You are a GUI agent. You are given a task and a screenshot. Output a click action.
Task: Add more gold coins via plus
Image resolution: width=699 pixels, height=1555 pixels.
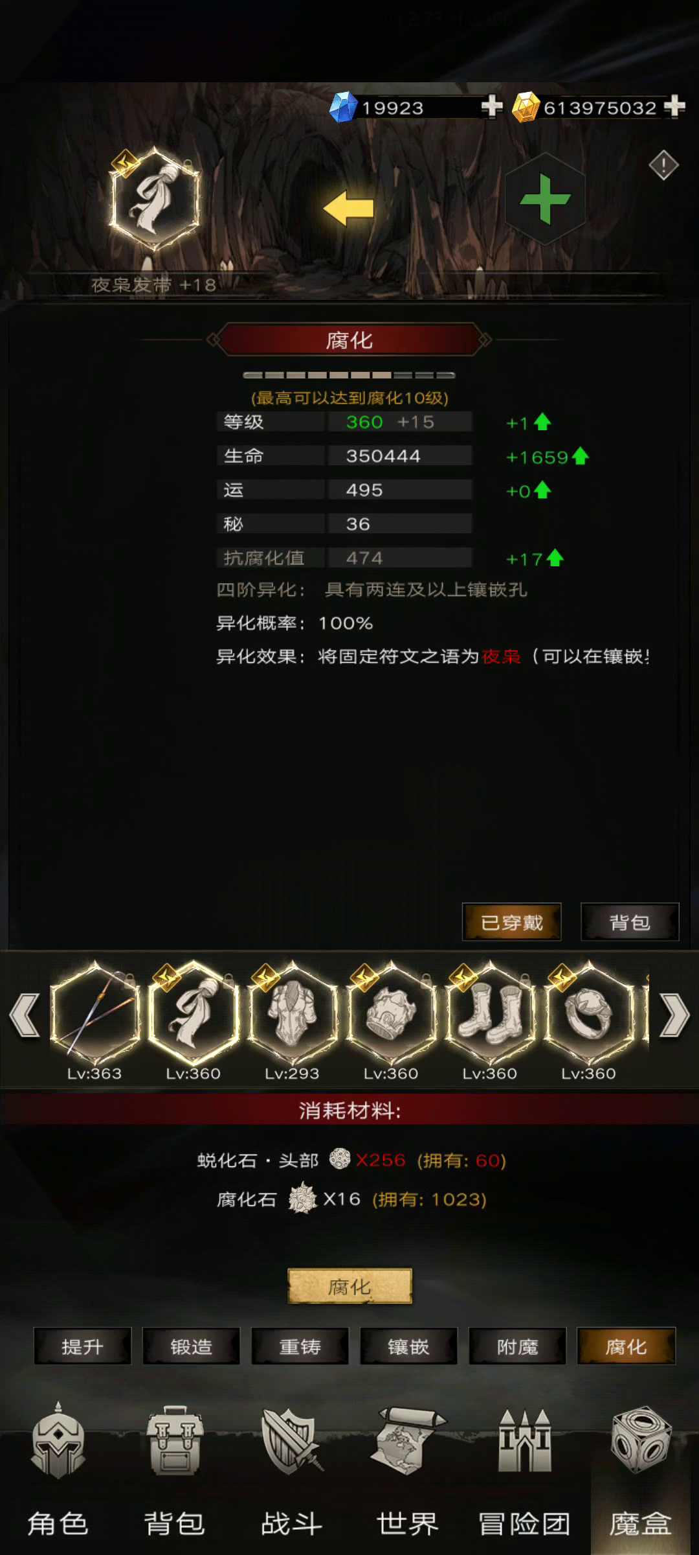click(674, 106)
